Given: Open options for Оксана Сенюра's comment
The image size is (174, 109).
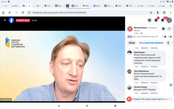Looking at the screenshot, I should (160, 89).
